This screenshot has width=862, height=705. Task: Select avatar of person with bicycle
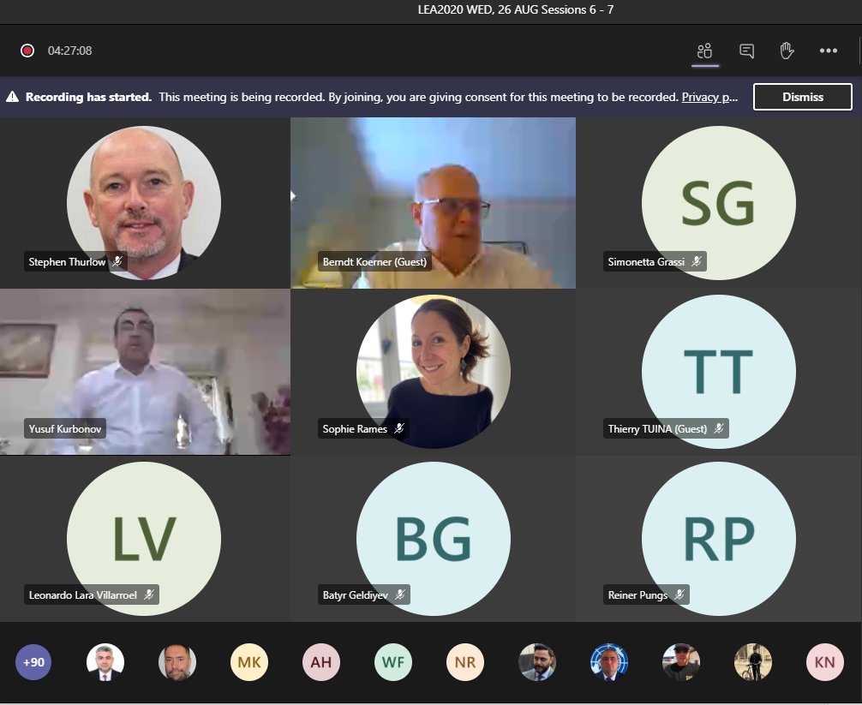click(x=753, y=662)
